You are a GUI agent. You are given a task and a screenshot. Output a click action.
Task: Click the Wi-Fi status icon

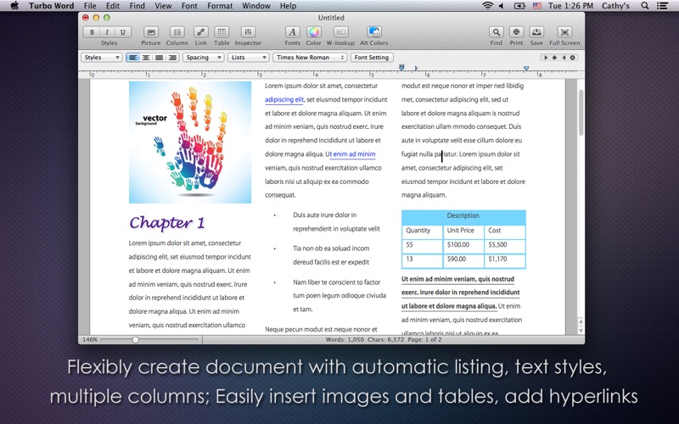[x=487, y=6]
